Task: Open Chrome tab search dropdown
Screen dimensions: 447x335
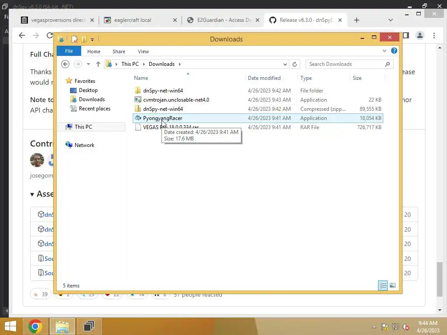Action: (x=391, y=20)
